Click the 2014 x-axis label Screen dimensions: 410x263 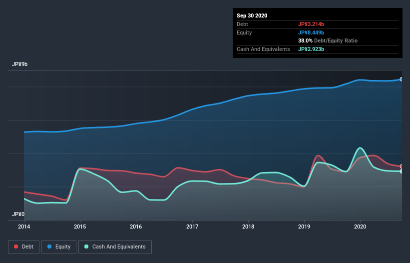(24, 226)
